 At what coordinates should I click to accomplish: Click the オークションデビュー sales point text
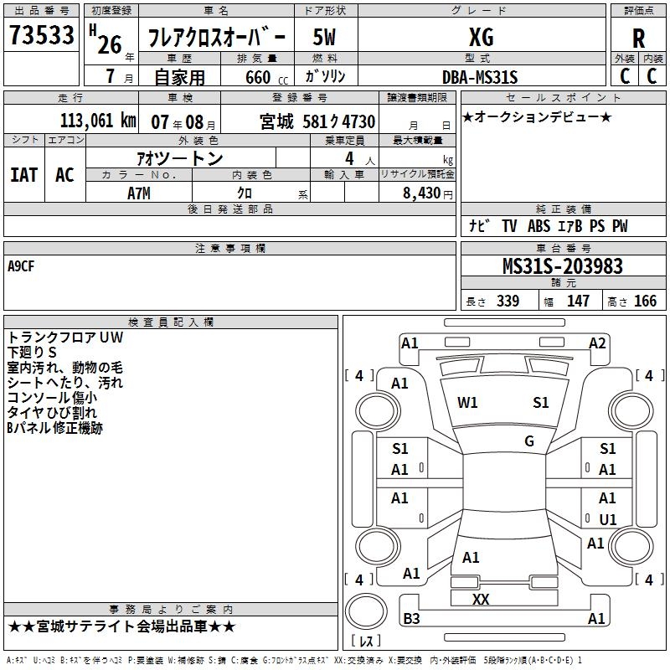coord(537,116)
